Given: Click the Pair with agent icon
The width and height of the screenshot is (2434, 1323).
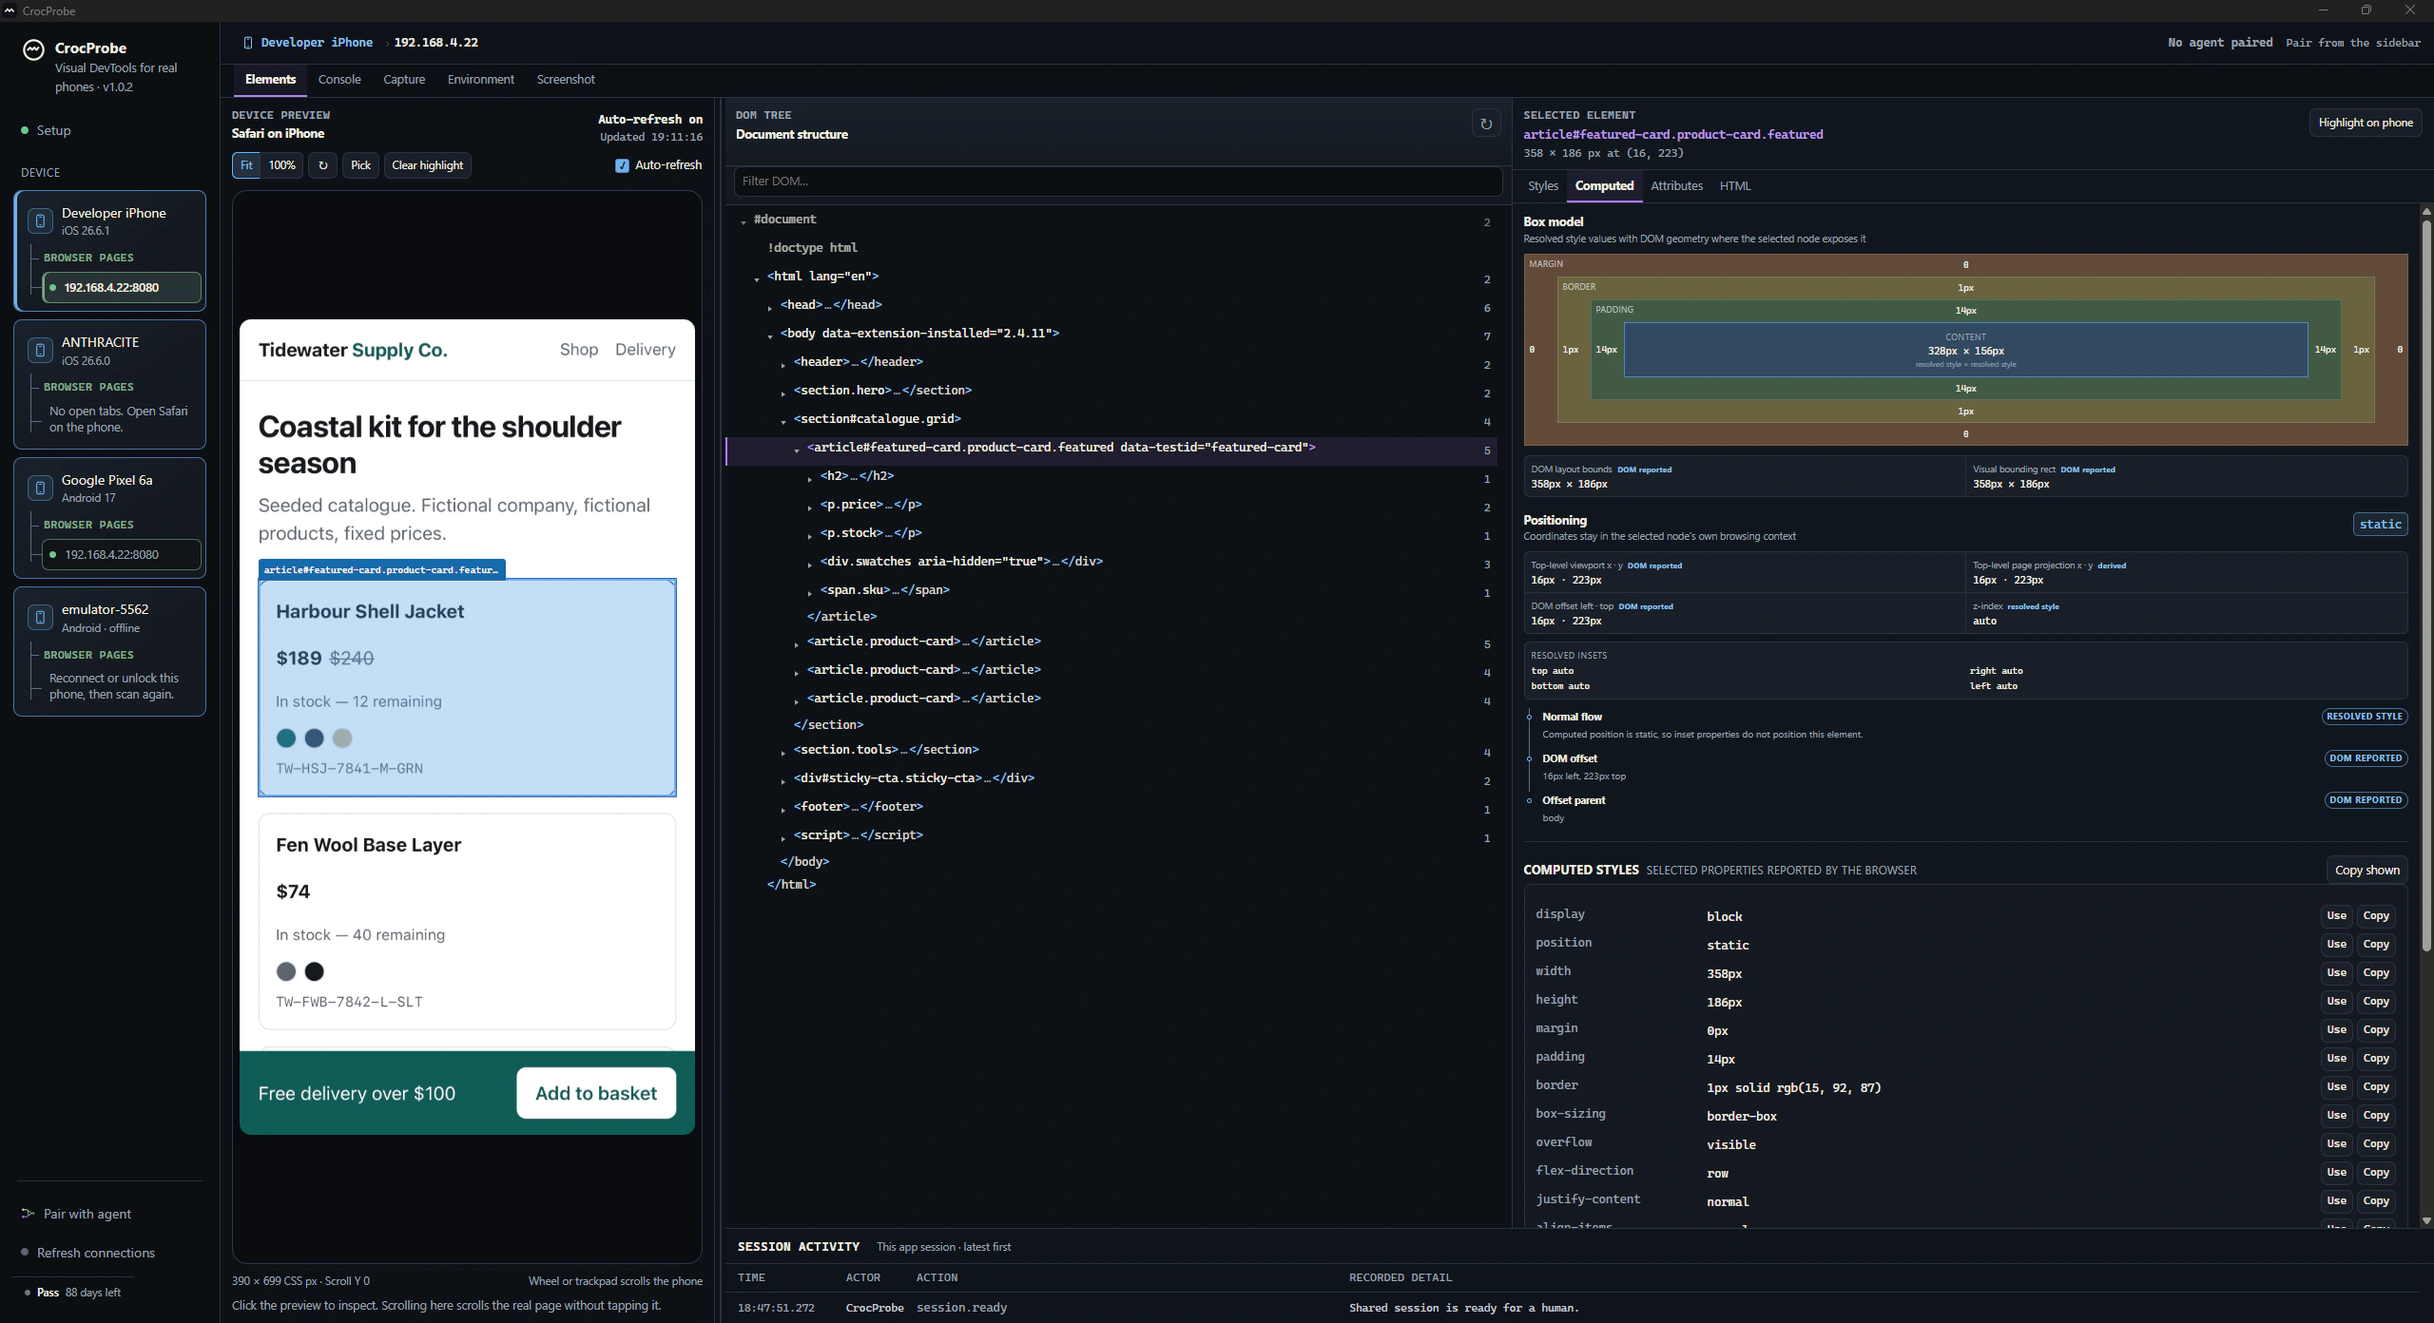Looking at the screenshot, I should pyautogui.click(x=28, y=1214).
